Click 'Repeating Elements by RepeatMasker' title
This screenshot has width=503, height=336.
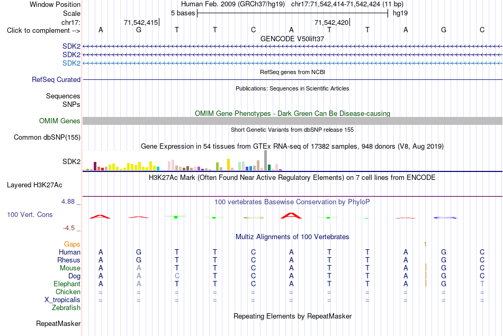pyautogui.click(x=293, y=316)
